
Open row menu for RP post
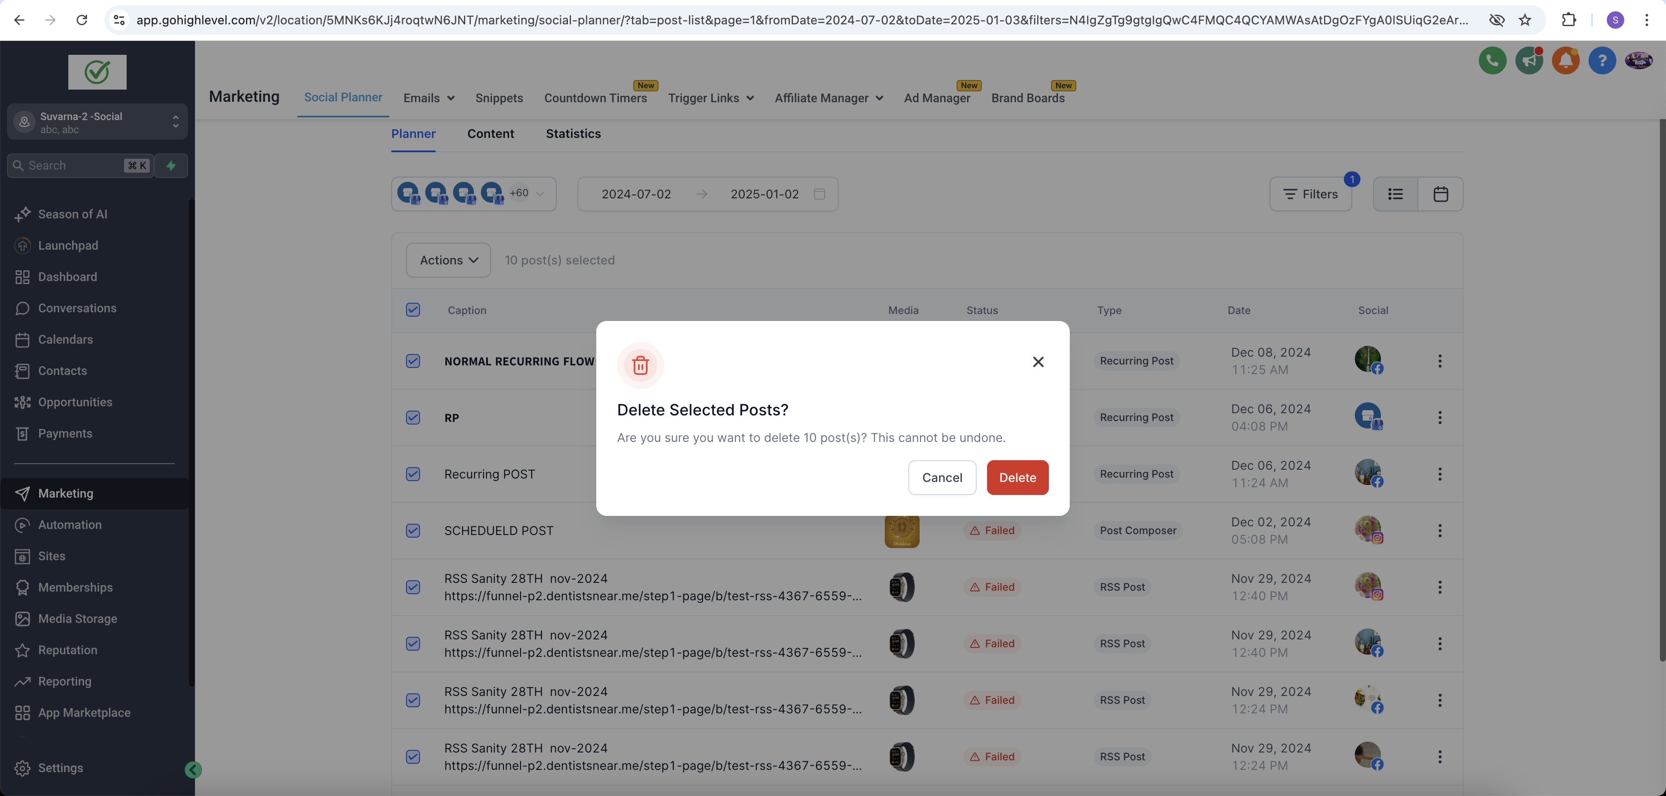1440,418
